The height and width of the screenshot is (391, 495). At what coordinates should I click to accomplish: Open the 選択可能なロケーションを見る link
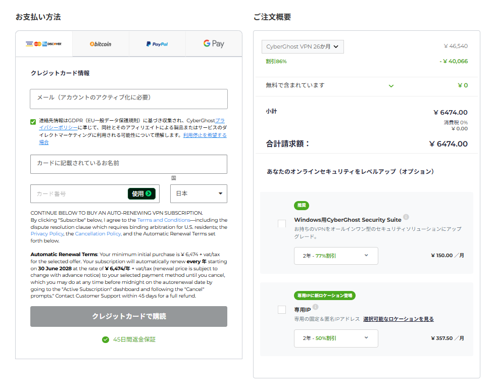(x=399, y=319)
